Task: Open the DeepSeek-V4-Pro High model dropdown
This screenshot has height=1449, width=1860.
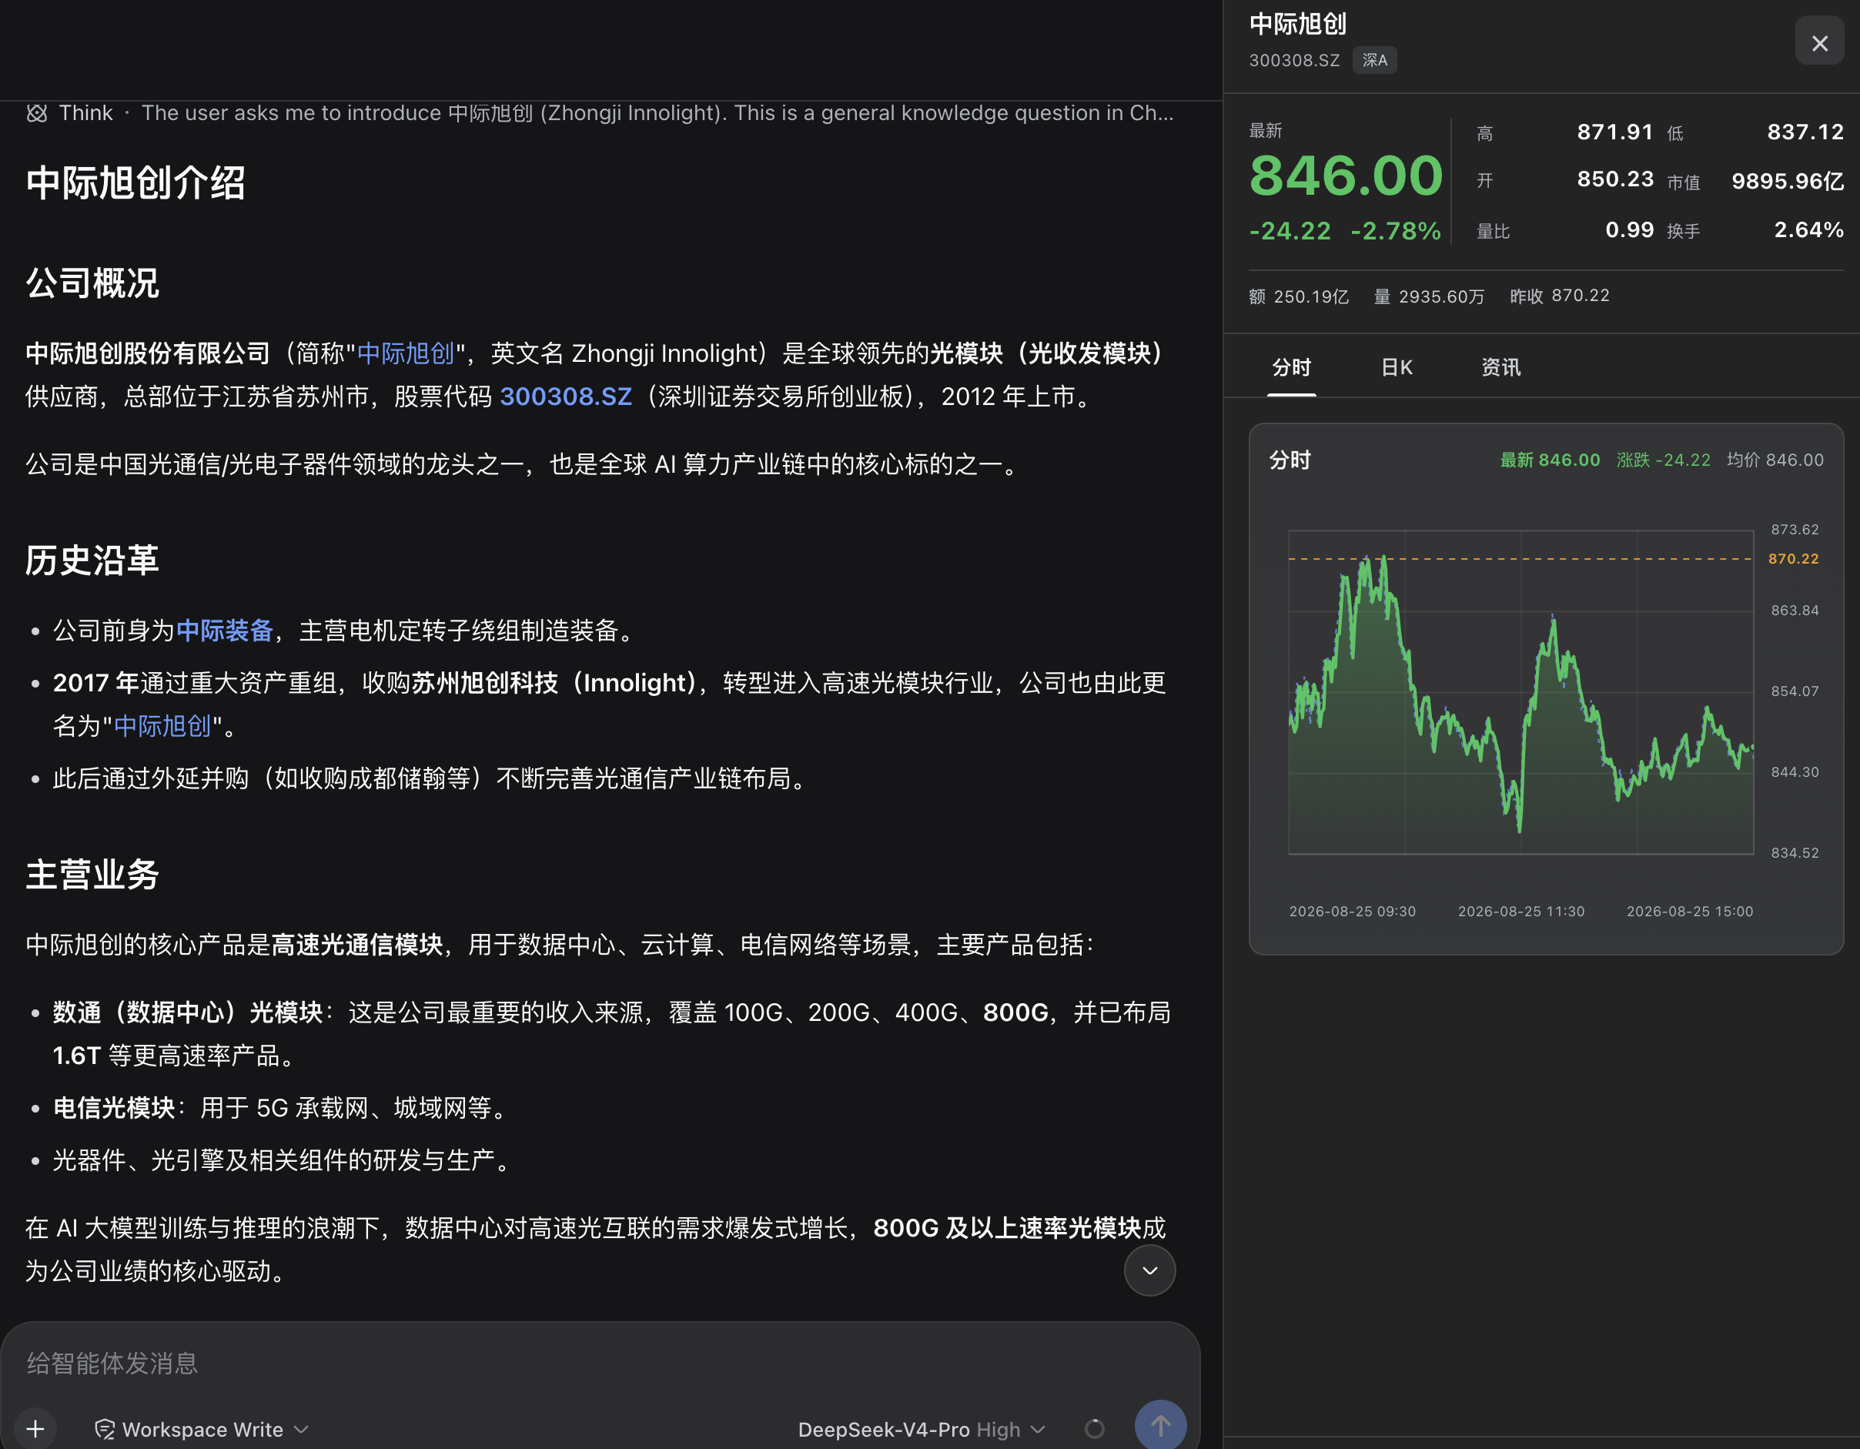Action: 922,1430
